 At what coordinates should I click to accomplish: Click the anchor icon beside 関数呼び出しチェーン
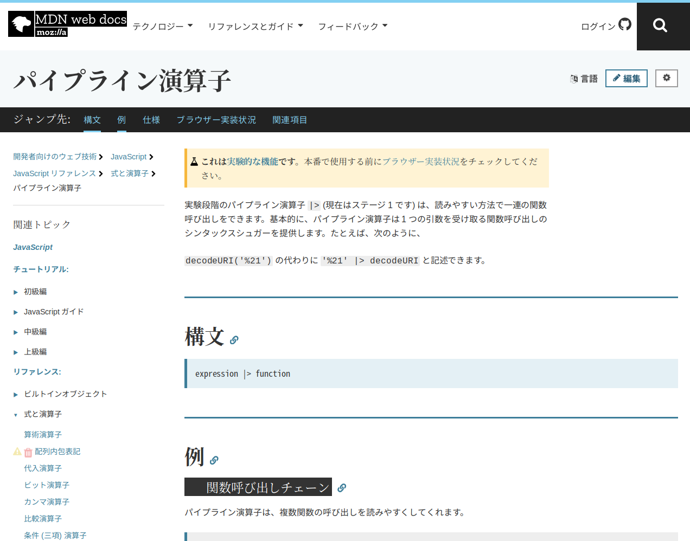pos(342,488)
